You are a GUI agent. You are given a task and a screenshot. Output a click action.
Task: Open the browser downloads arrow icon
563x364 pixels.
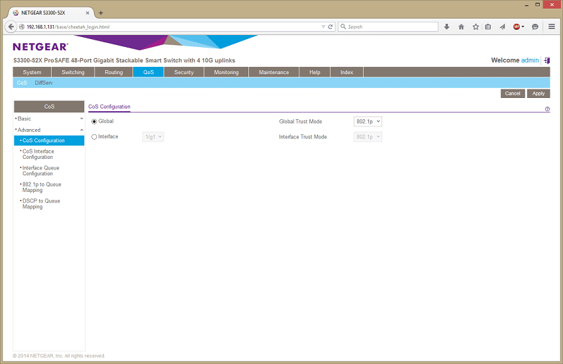click(446, 26)
